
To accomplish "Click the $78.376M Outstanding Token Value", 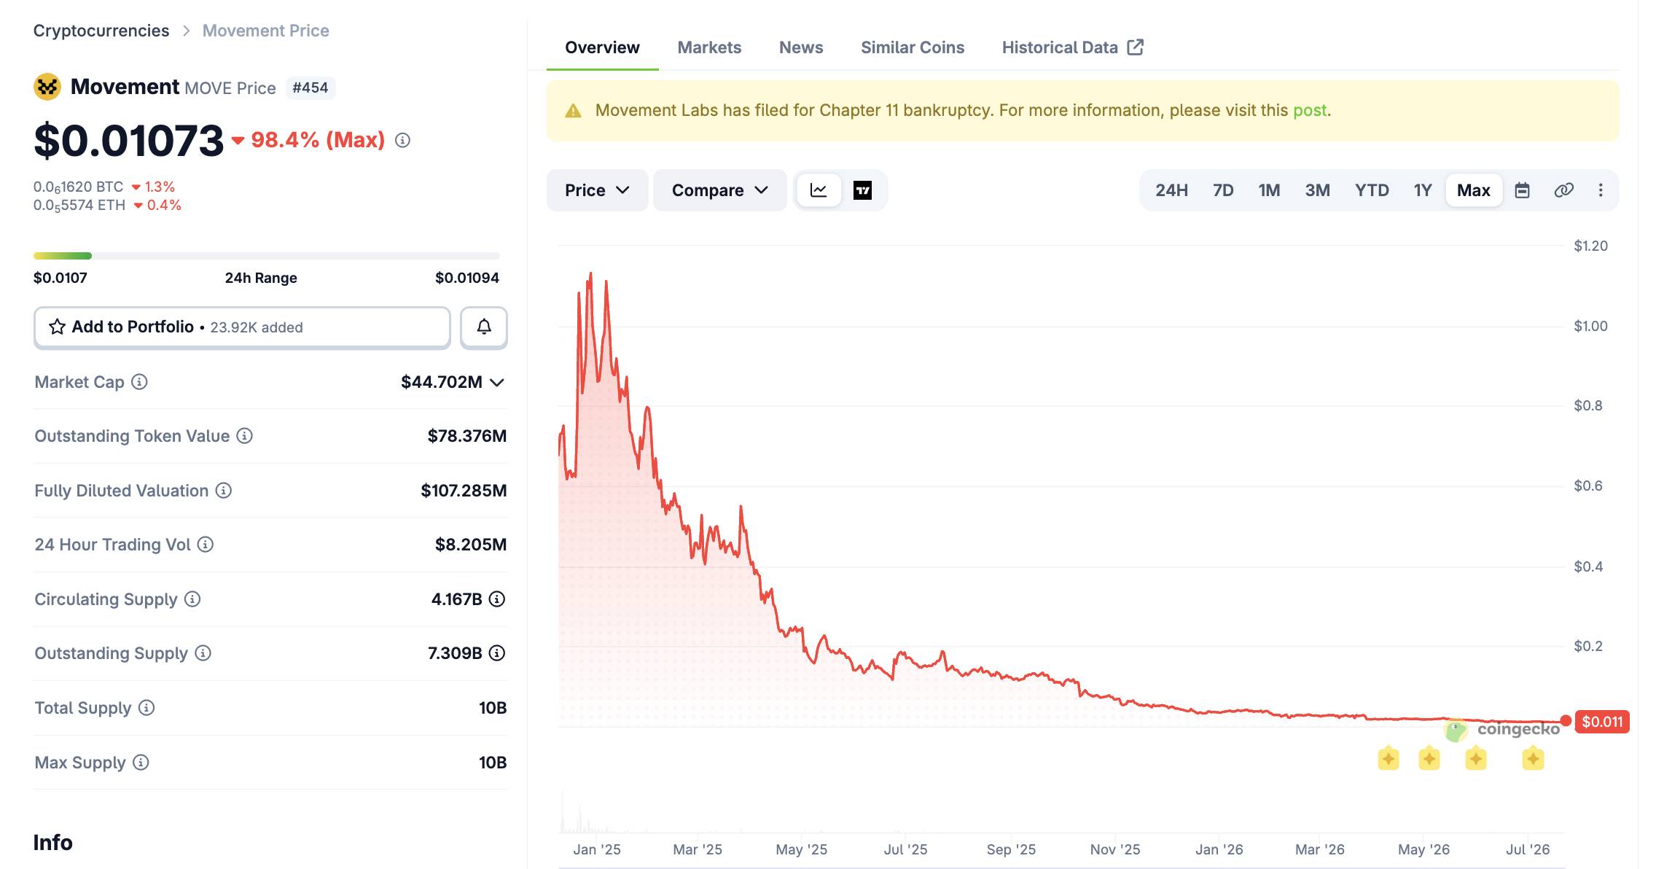I will (x=467, y=436).
